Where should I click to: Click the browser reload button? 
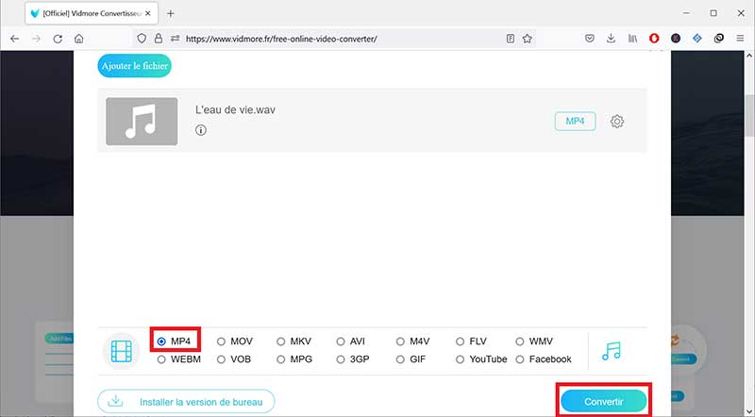pyautogui.click(x=58, y=39)
